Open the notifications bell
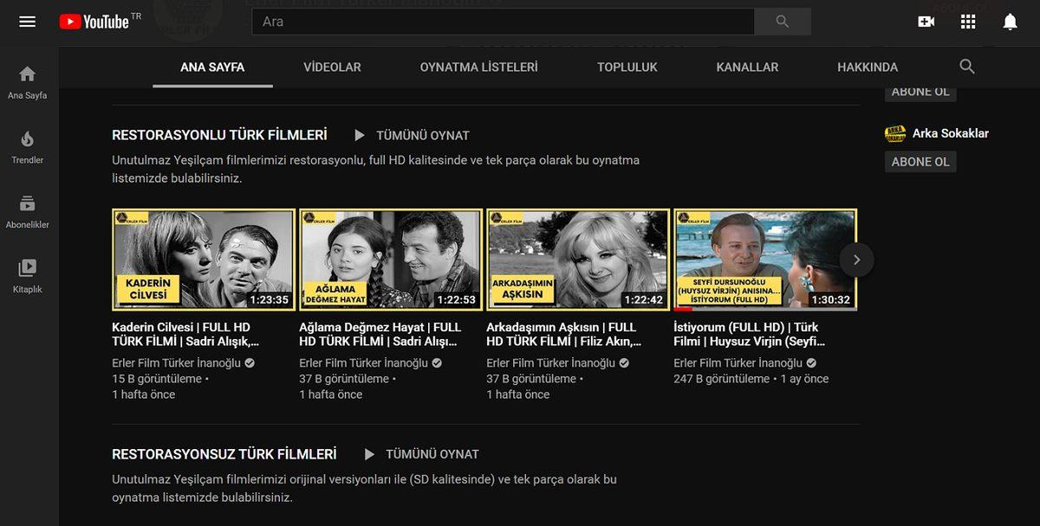The height and width of the screenshot is (526, 1040). point(1010,21)
